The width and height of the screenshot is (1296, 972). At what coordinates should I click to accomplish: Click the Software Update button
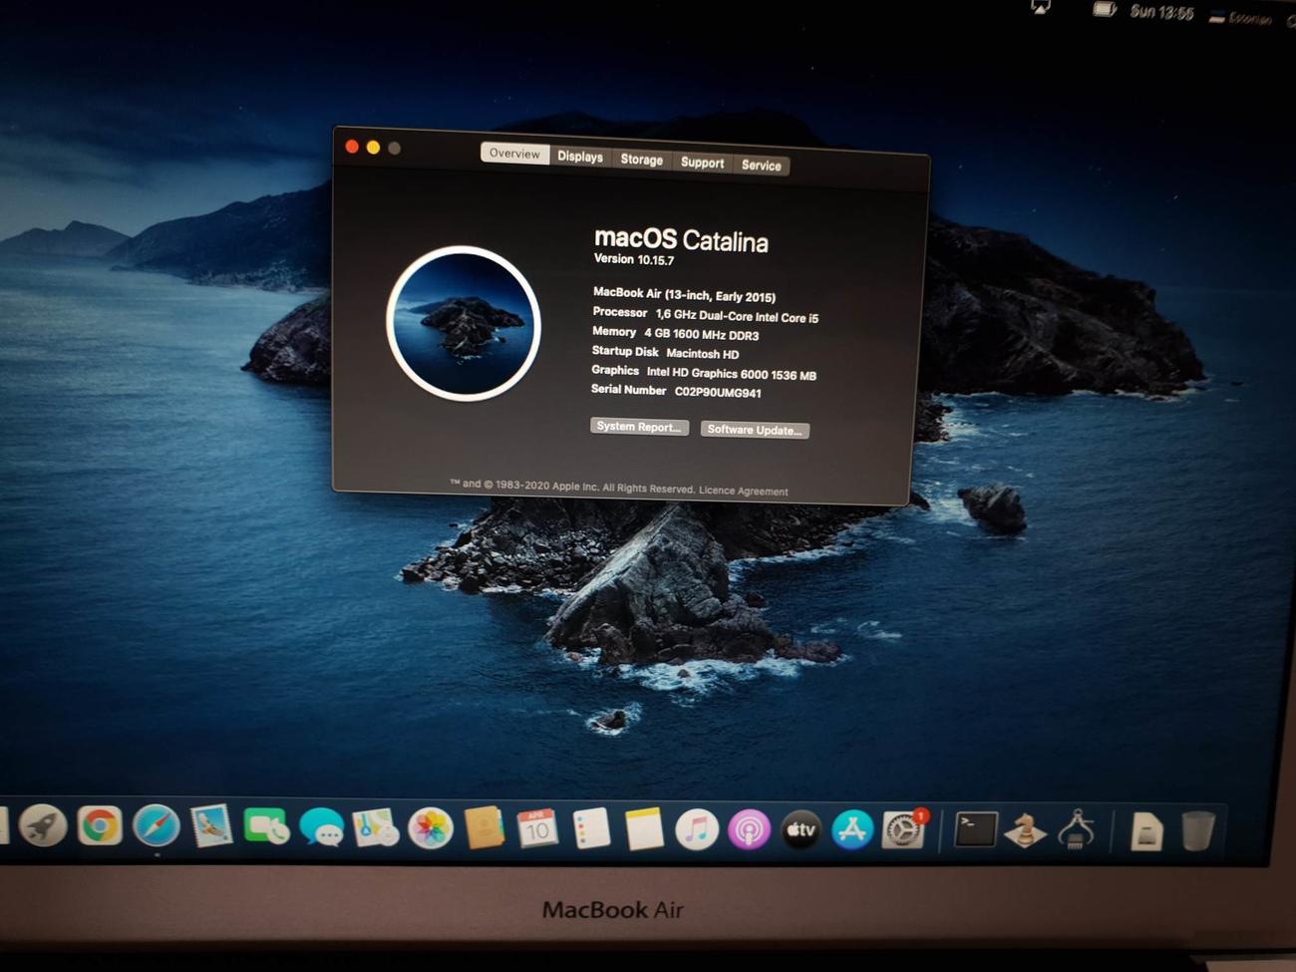(x=754, y=430)
